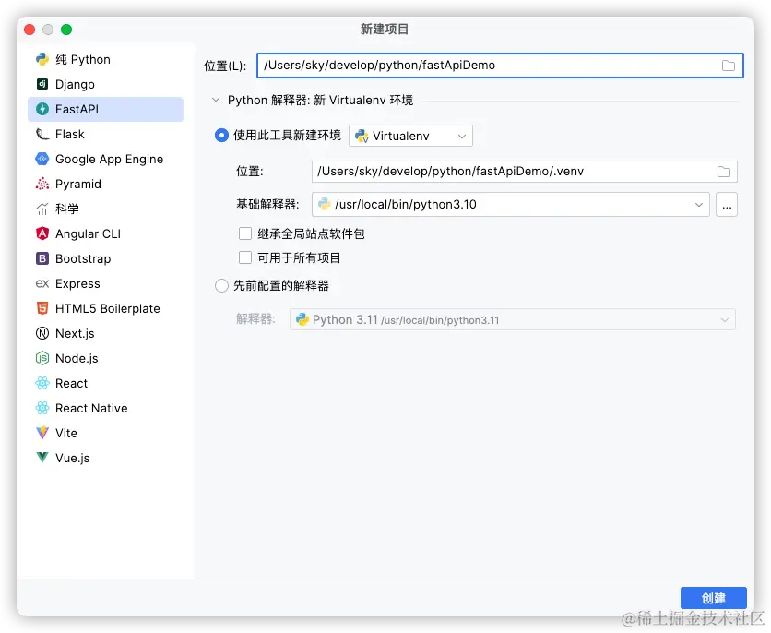Collapse the Python 解释器 section chevron
This screenshot has width=771, height=633.
click(x=216, y=100)
